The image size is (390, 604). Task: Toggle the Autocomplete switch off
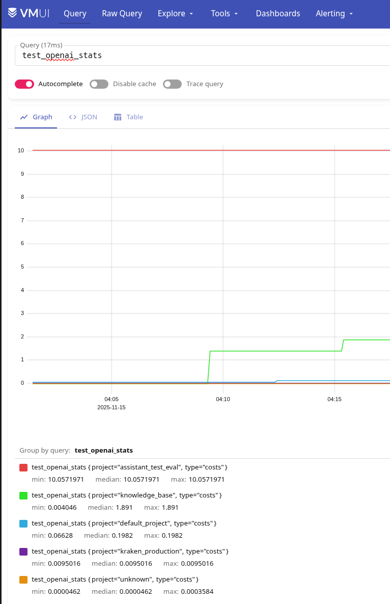[x=24, y=84]
